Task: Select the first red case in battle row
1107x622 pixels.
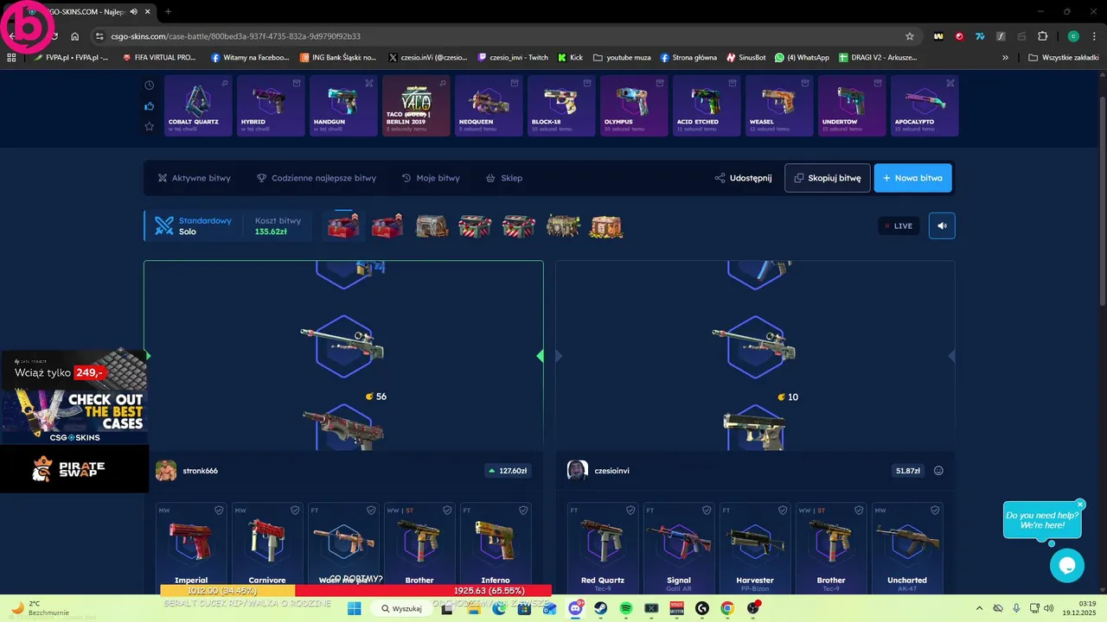Action: point(343,225)
